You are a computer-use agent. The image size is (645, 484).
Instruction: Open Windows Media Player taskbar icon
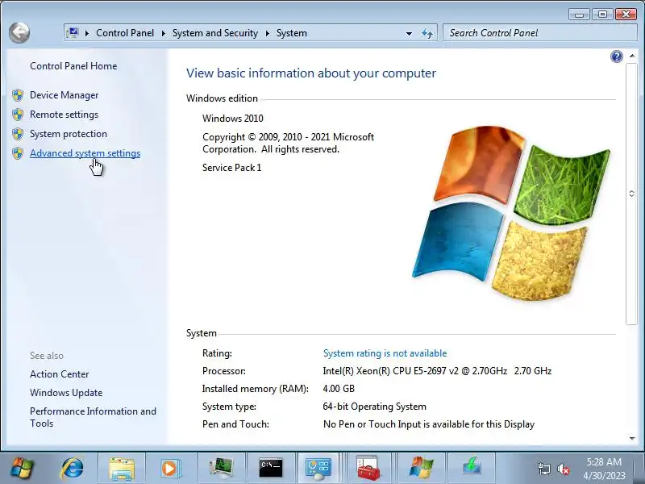[x=170, y=468]
